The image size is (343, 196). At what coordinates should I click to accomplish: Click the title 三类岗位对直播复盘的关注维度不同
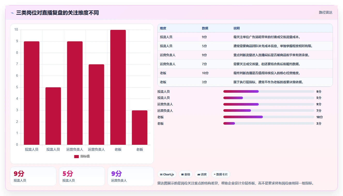[x=57, y=13]
